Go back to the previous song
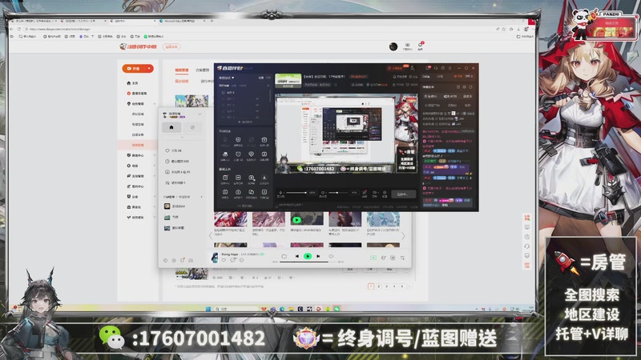 (296, 256)
